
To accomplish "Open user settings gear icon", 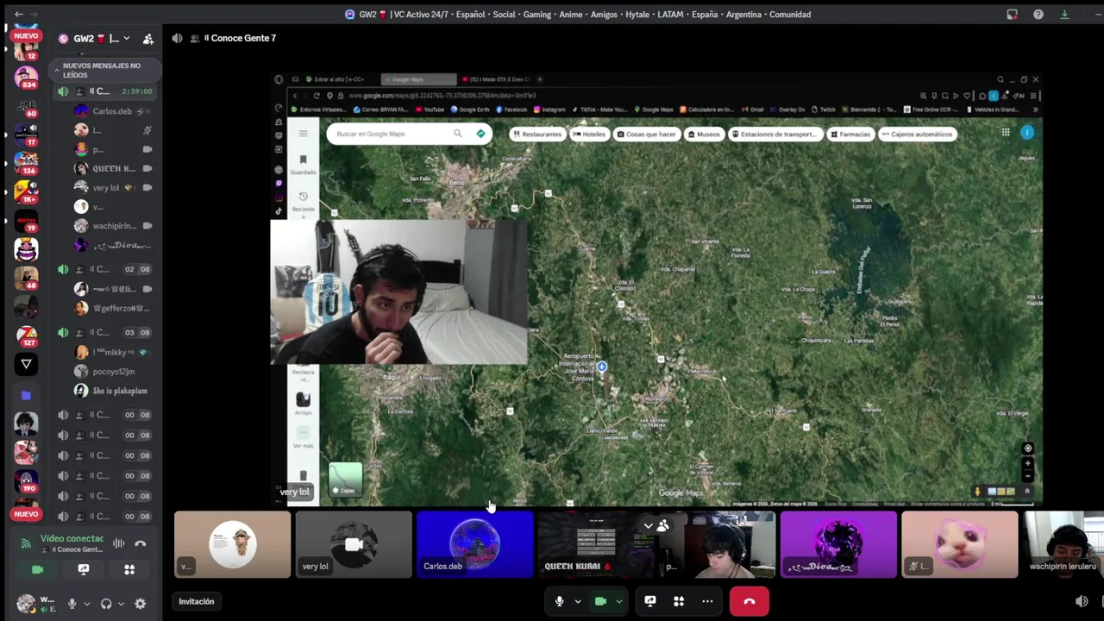I will click(141, 604).
